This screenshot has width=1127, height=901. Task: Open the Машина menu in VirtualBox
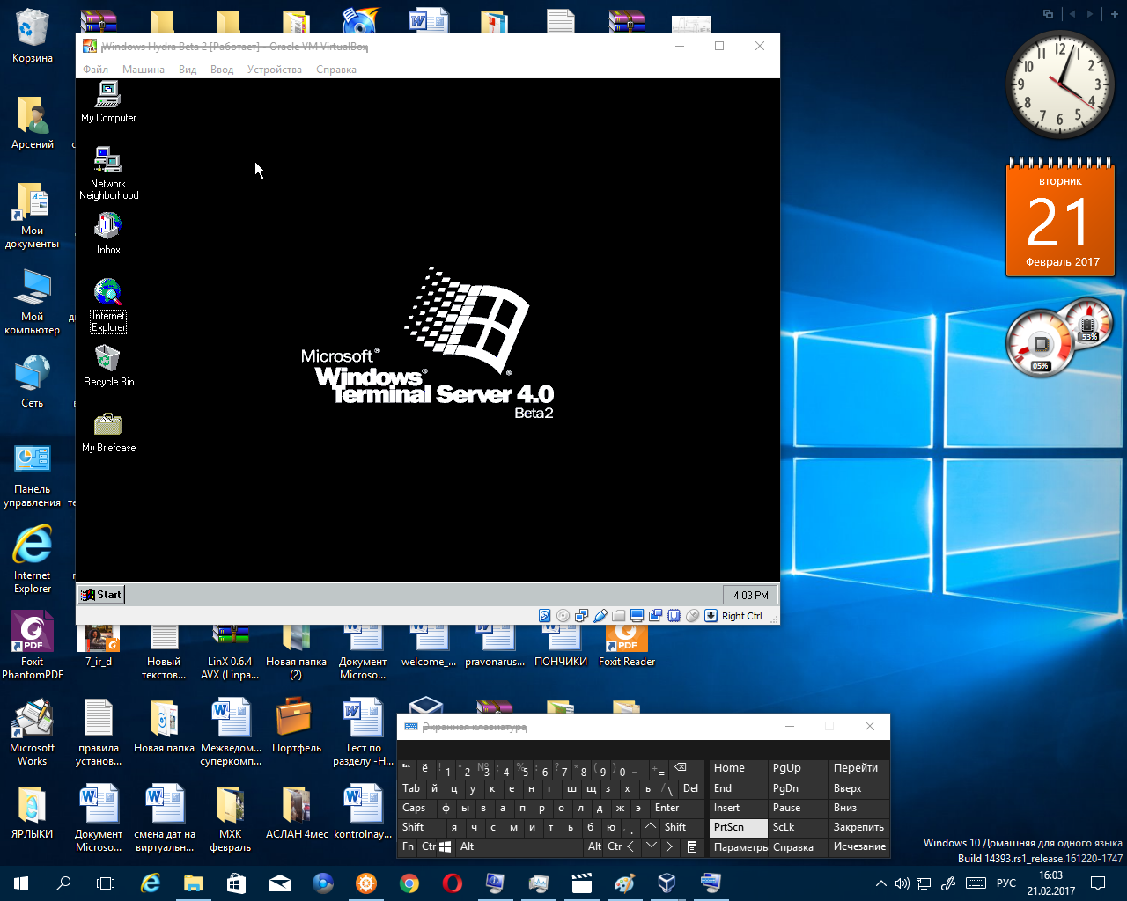pos(144,70)
